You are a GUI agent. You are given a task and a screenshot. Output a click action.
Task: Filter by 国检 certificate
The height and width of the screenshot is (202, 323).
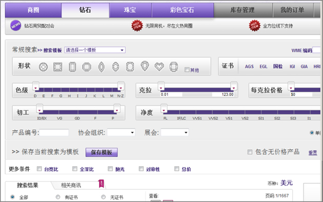click(x=278, y=66)
